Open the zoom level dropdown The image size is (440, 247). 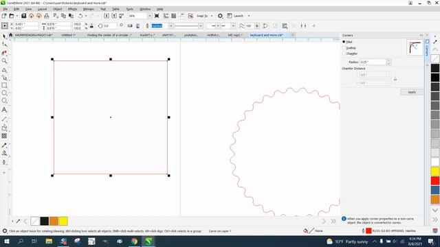(149, 16)
